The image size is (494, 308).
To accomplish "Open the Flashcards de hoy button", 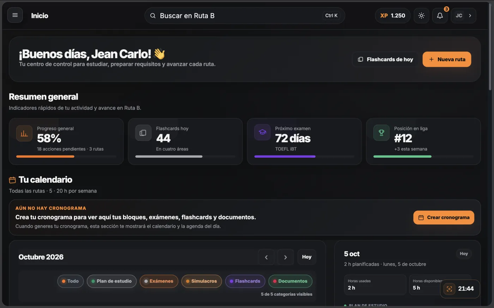I will click(x=385, y=59).
